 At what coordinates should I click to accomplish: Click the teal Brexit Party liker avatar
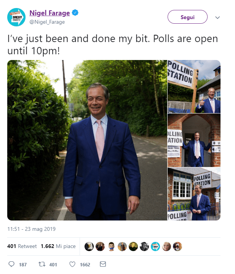[x=155, y=246]
